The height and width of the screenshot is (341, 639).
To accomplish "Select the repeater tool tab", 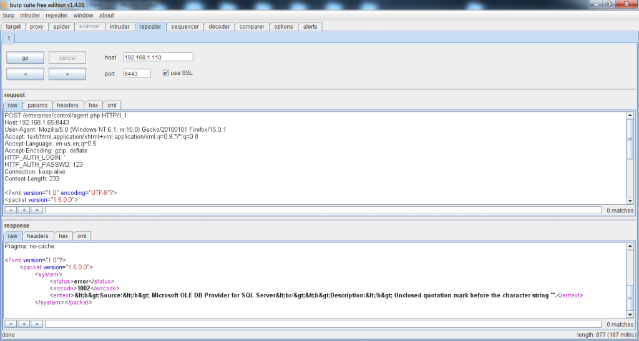I will click(150, 26).
